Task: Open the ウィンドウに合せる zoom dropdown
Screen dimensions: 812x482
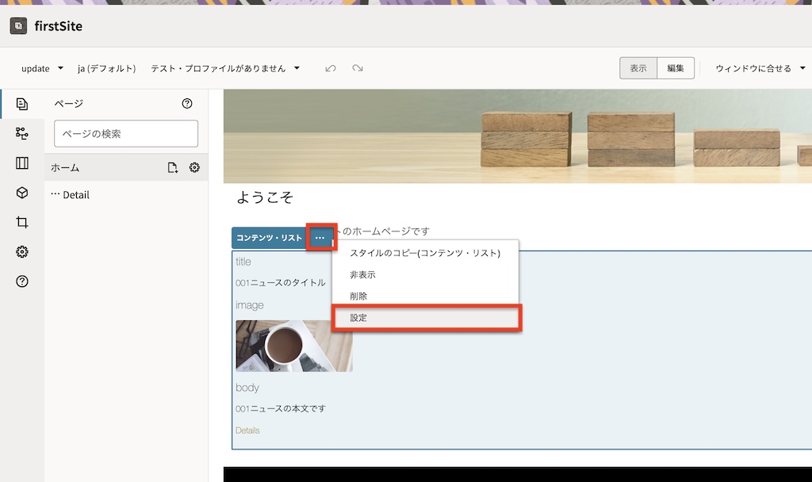Action: (x=760, y=68)
